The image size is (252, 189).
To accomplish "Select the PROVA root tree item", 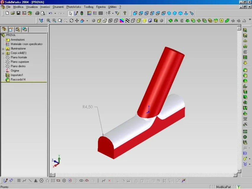I will 11,35.
